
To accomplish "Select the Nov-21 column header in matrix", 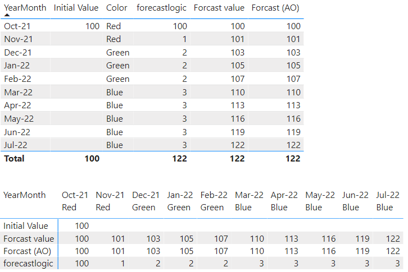I will click(x=110, y=195).
